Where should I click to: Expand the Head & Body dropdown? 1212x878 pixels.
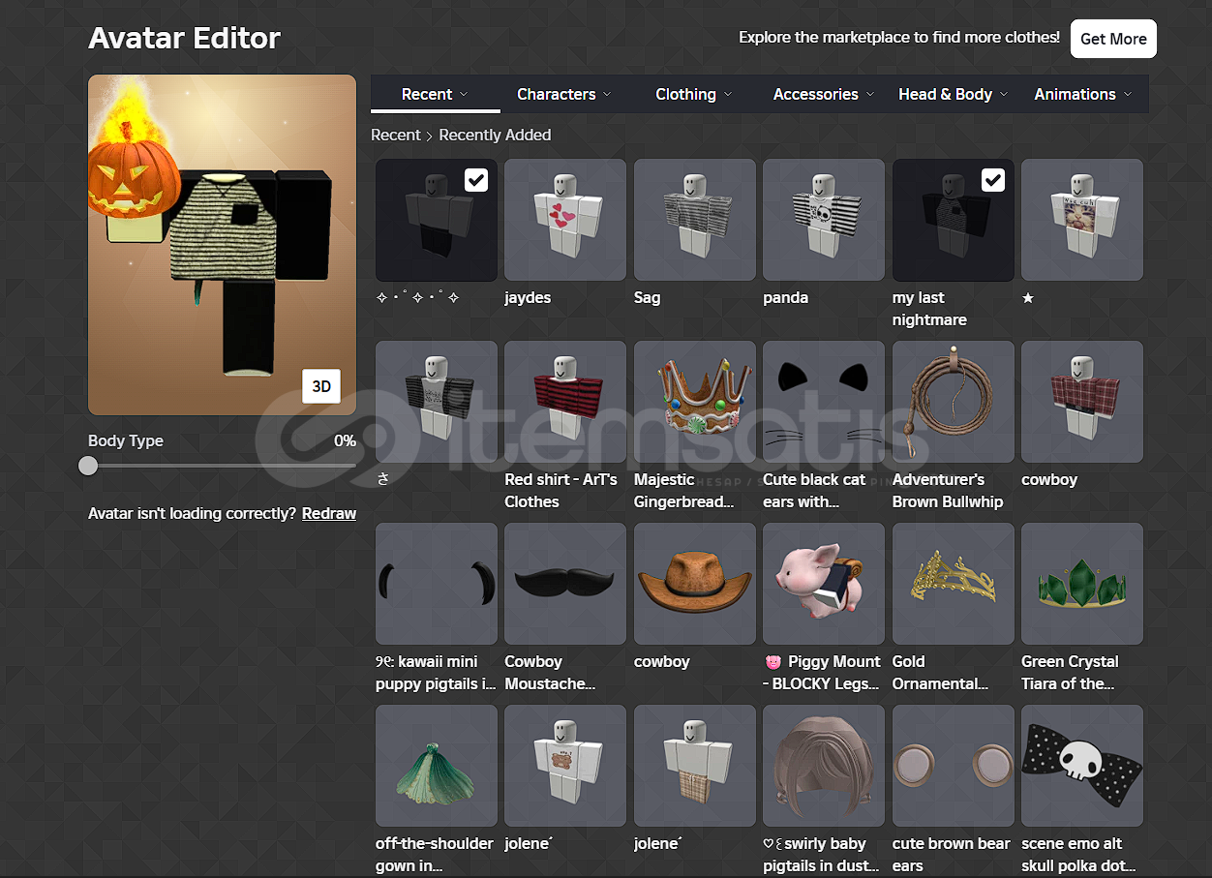coord(953,94)
